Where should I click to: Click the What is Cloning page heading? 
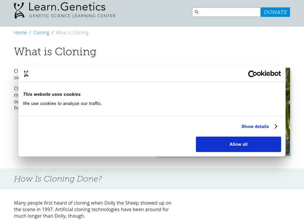click(x=55, y=51)
